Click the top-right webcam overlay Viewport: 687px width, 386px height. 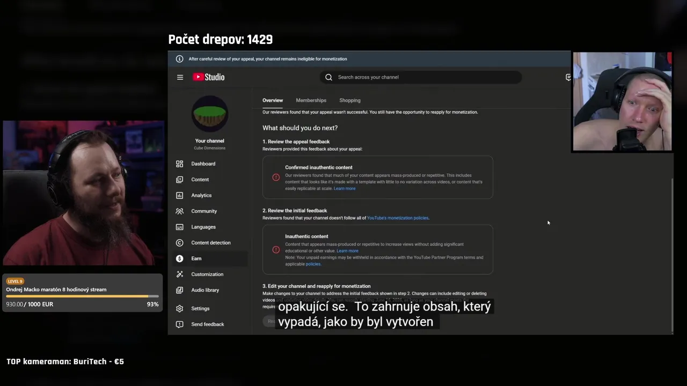point(622,102)
